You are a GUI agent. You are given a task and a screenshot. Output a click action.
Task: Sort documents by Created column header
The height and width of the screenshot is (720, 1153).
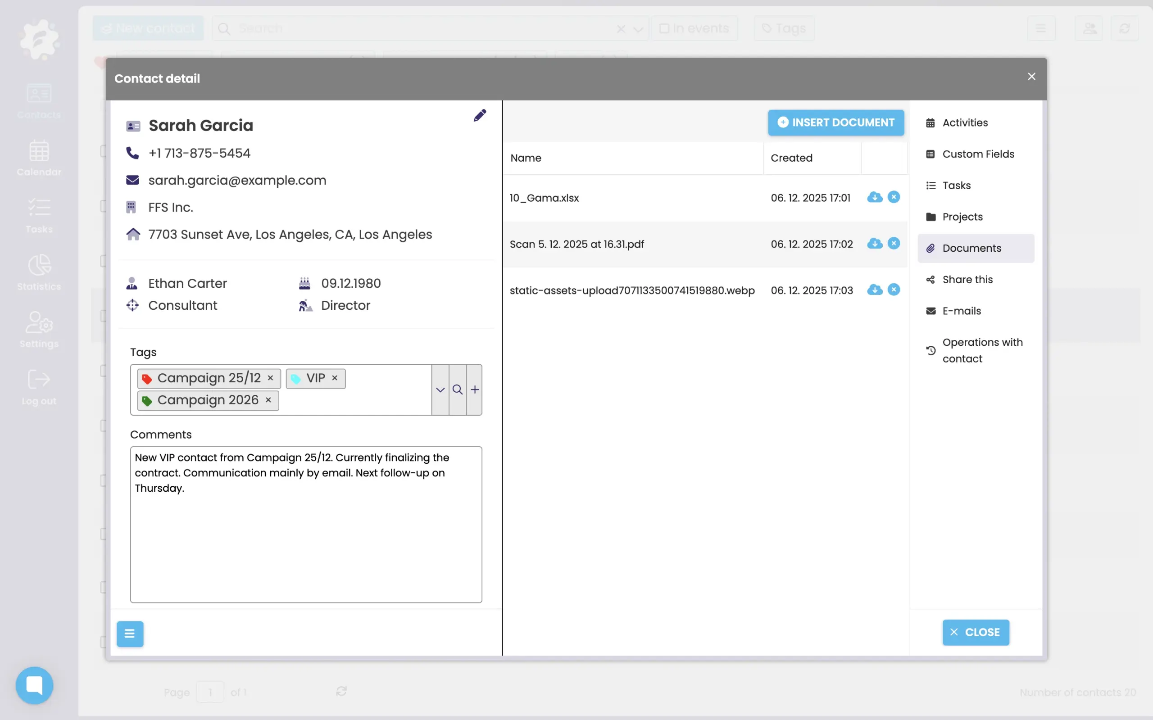(791, 158)
